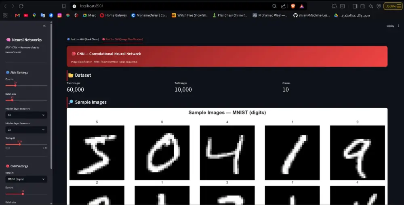Toggle the browser sidebar panel icon
The image size is (404, 205).
point(355,6)
